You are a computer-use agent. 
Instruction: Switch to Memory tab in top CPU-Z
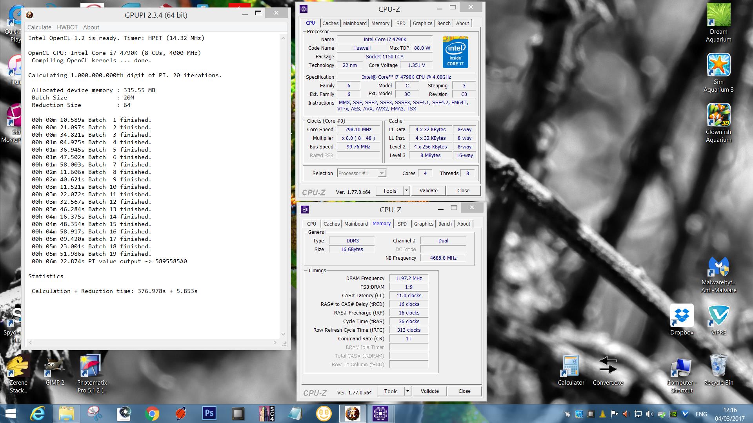pos(380,23)
